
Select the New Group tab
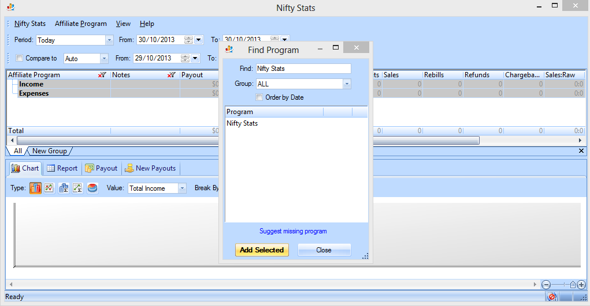(x=49, y=151)
